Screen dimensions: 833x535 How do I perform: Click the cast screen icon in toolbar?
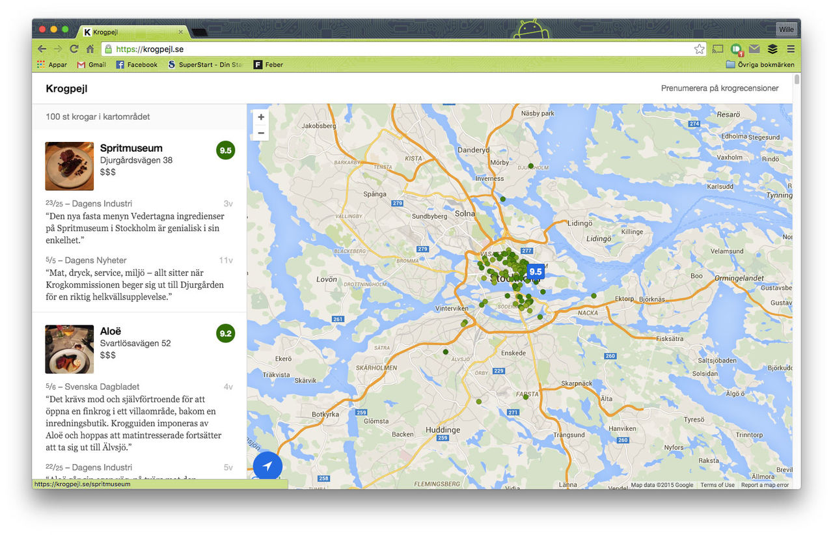(x=718, y=49)
